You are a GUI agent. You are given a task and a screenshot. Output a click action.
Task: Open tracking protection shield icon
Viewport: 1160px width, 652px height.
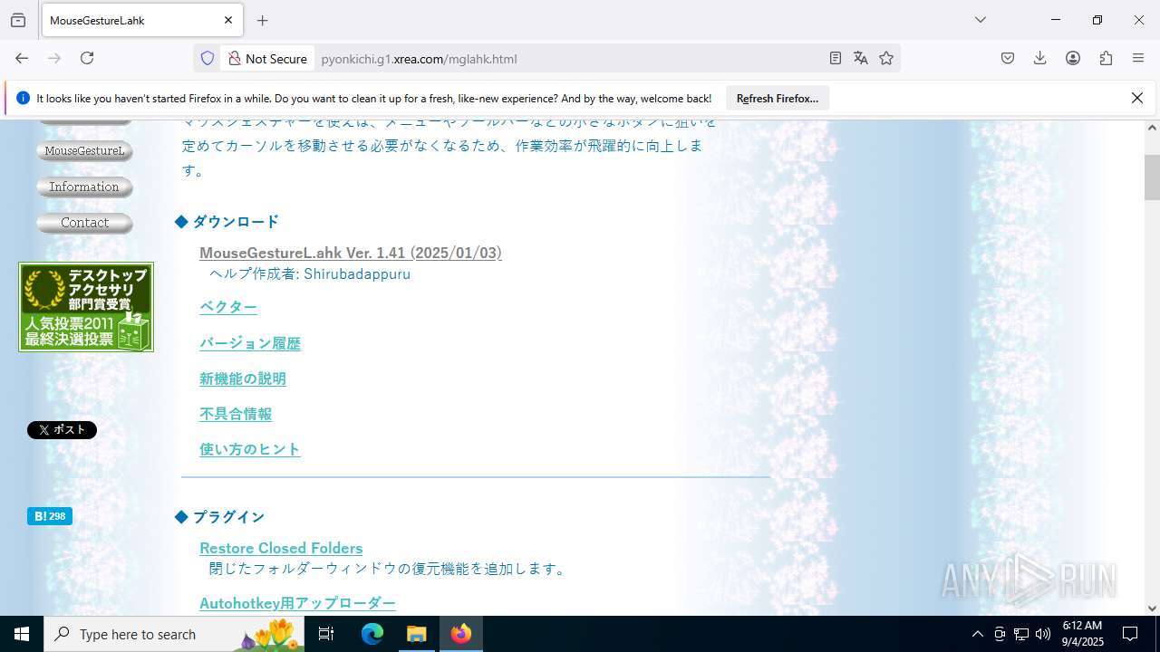coord(208,58)
